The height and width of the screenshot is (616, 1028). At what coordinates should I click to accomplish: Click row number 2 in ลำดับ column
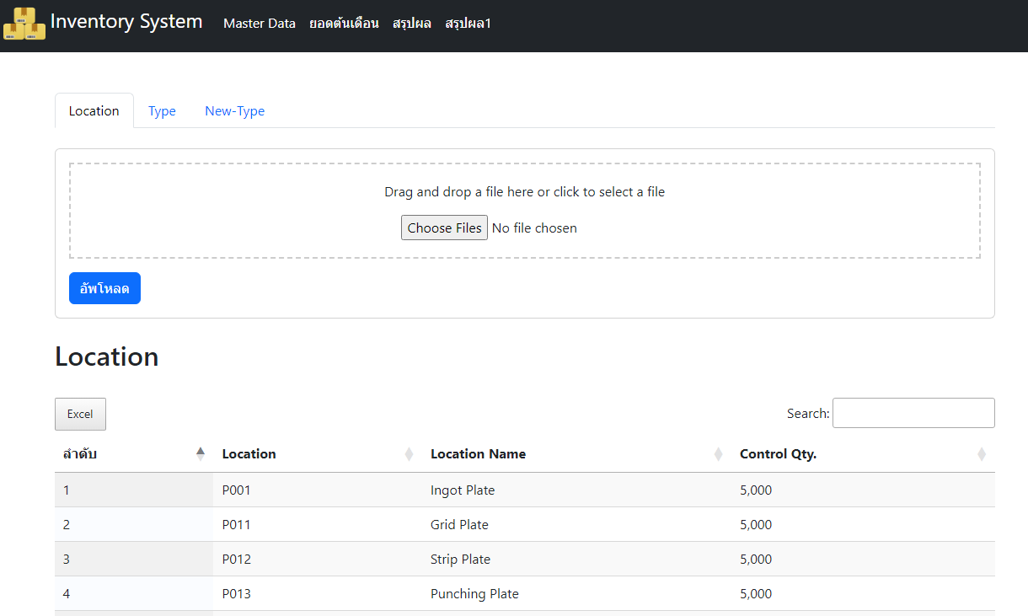67,525
